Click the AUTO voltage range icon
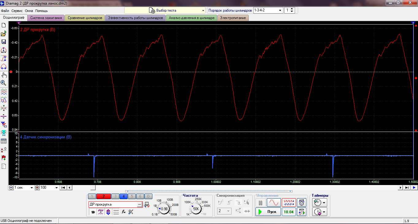The width and height of the screenshot is (418, 224). 301,203
